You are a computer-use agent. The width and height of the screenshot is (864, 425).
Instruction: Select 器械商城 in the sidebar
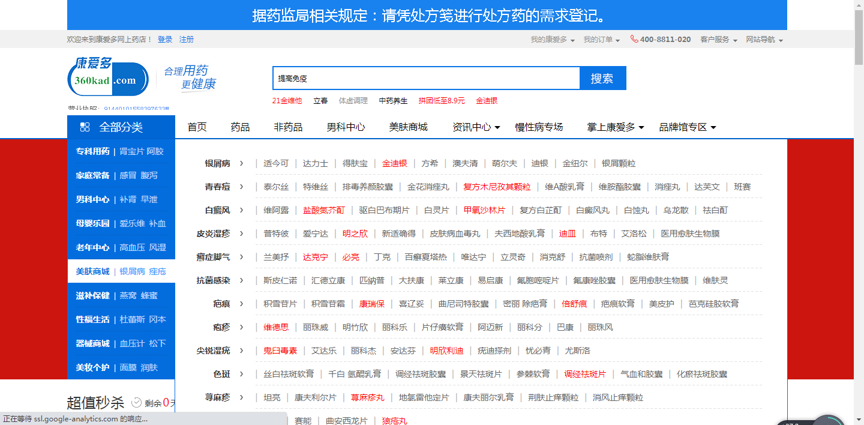(x=92, y=343)
